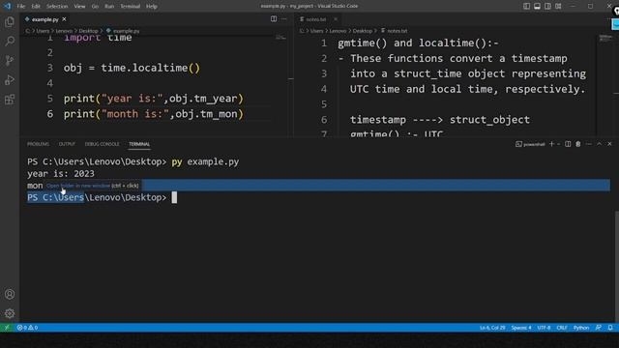Screen dimensions: 619x348
Task: Close the notes.txt tab
Action: (336, 19)
